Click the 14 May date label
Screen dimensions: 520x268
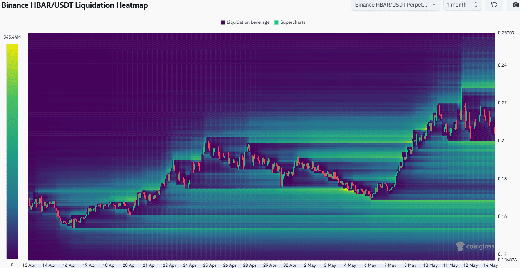click(x=490, y=265)
